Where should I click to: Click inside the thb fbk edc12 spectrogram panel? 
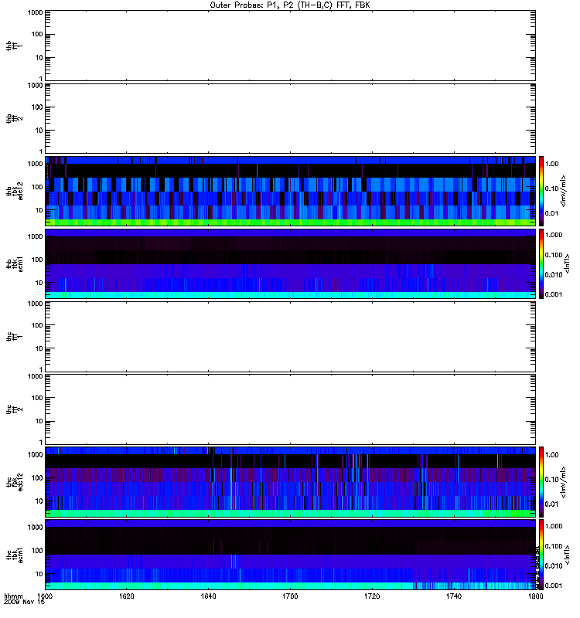tap(291, 191)
